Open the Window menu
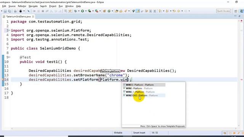Image resolution: width=244 pixels, height=137 pixels. coord(69,6)
